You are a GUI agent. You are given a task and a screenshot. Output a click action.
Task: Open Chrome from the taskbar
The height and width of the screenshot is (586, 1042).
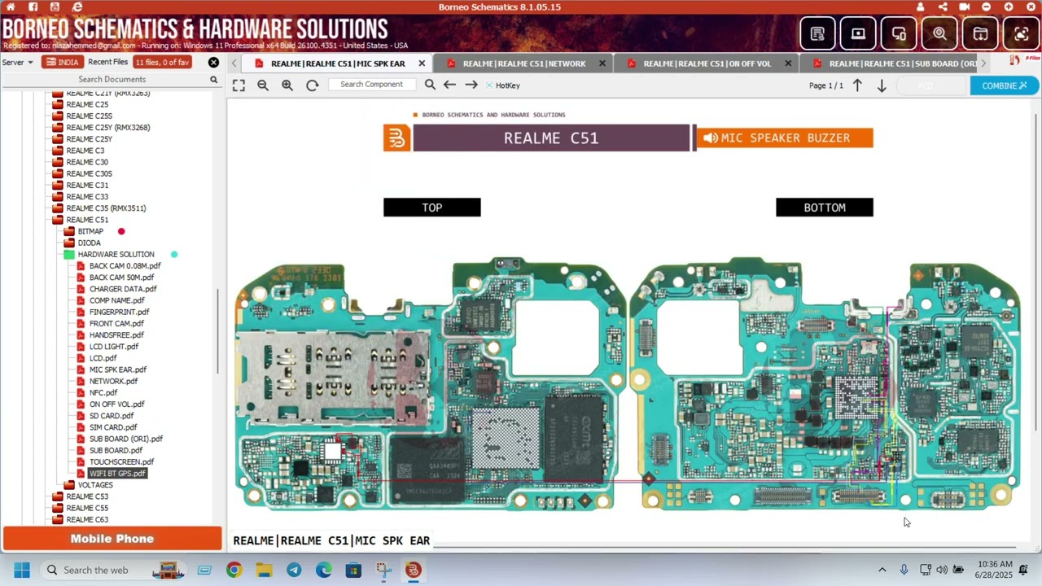point(234,570)
